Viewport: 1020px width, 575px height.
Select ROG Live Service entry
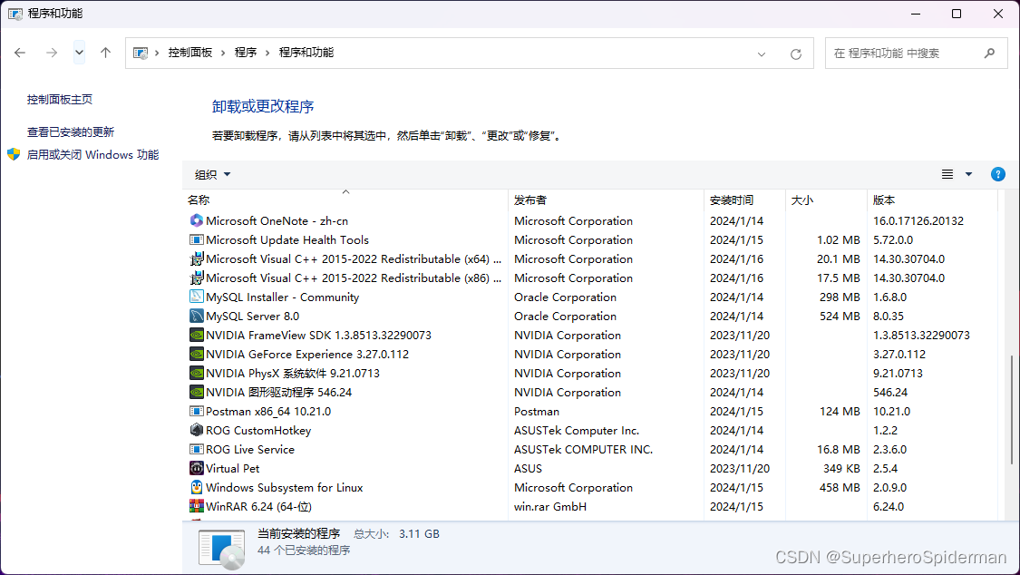(250, 450)
